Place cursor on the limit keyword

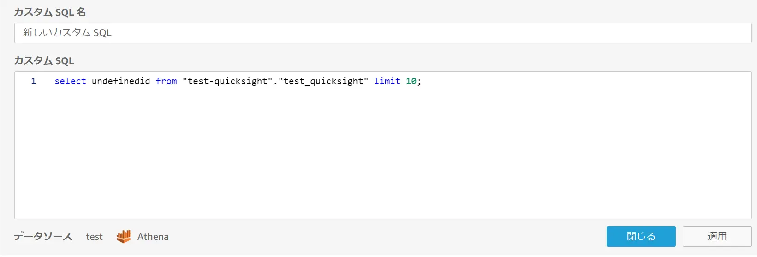tap(387, 81)
